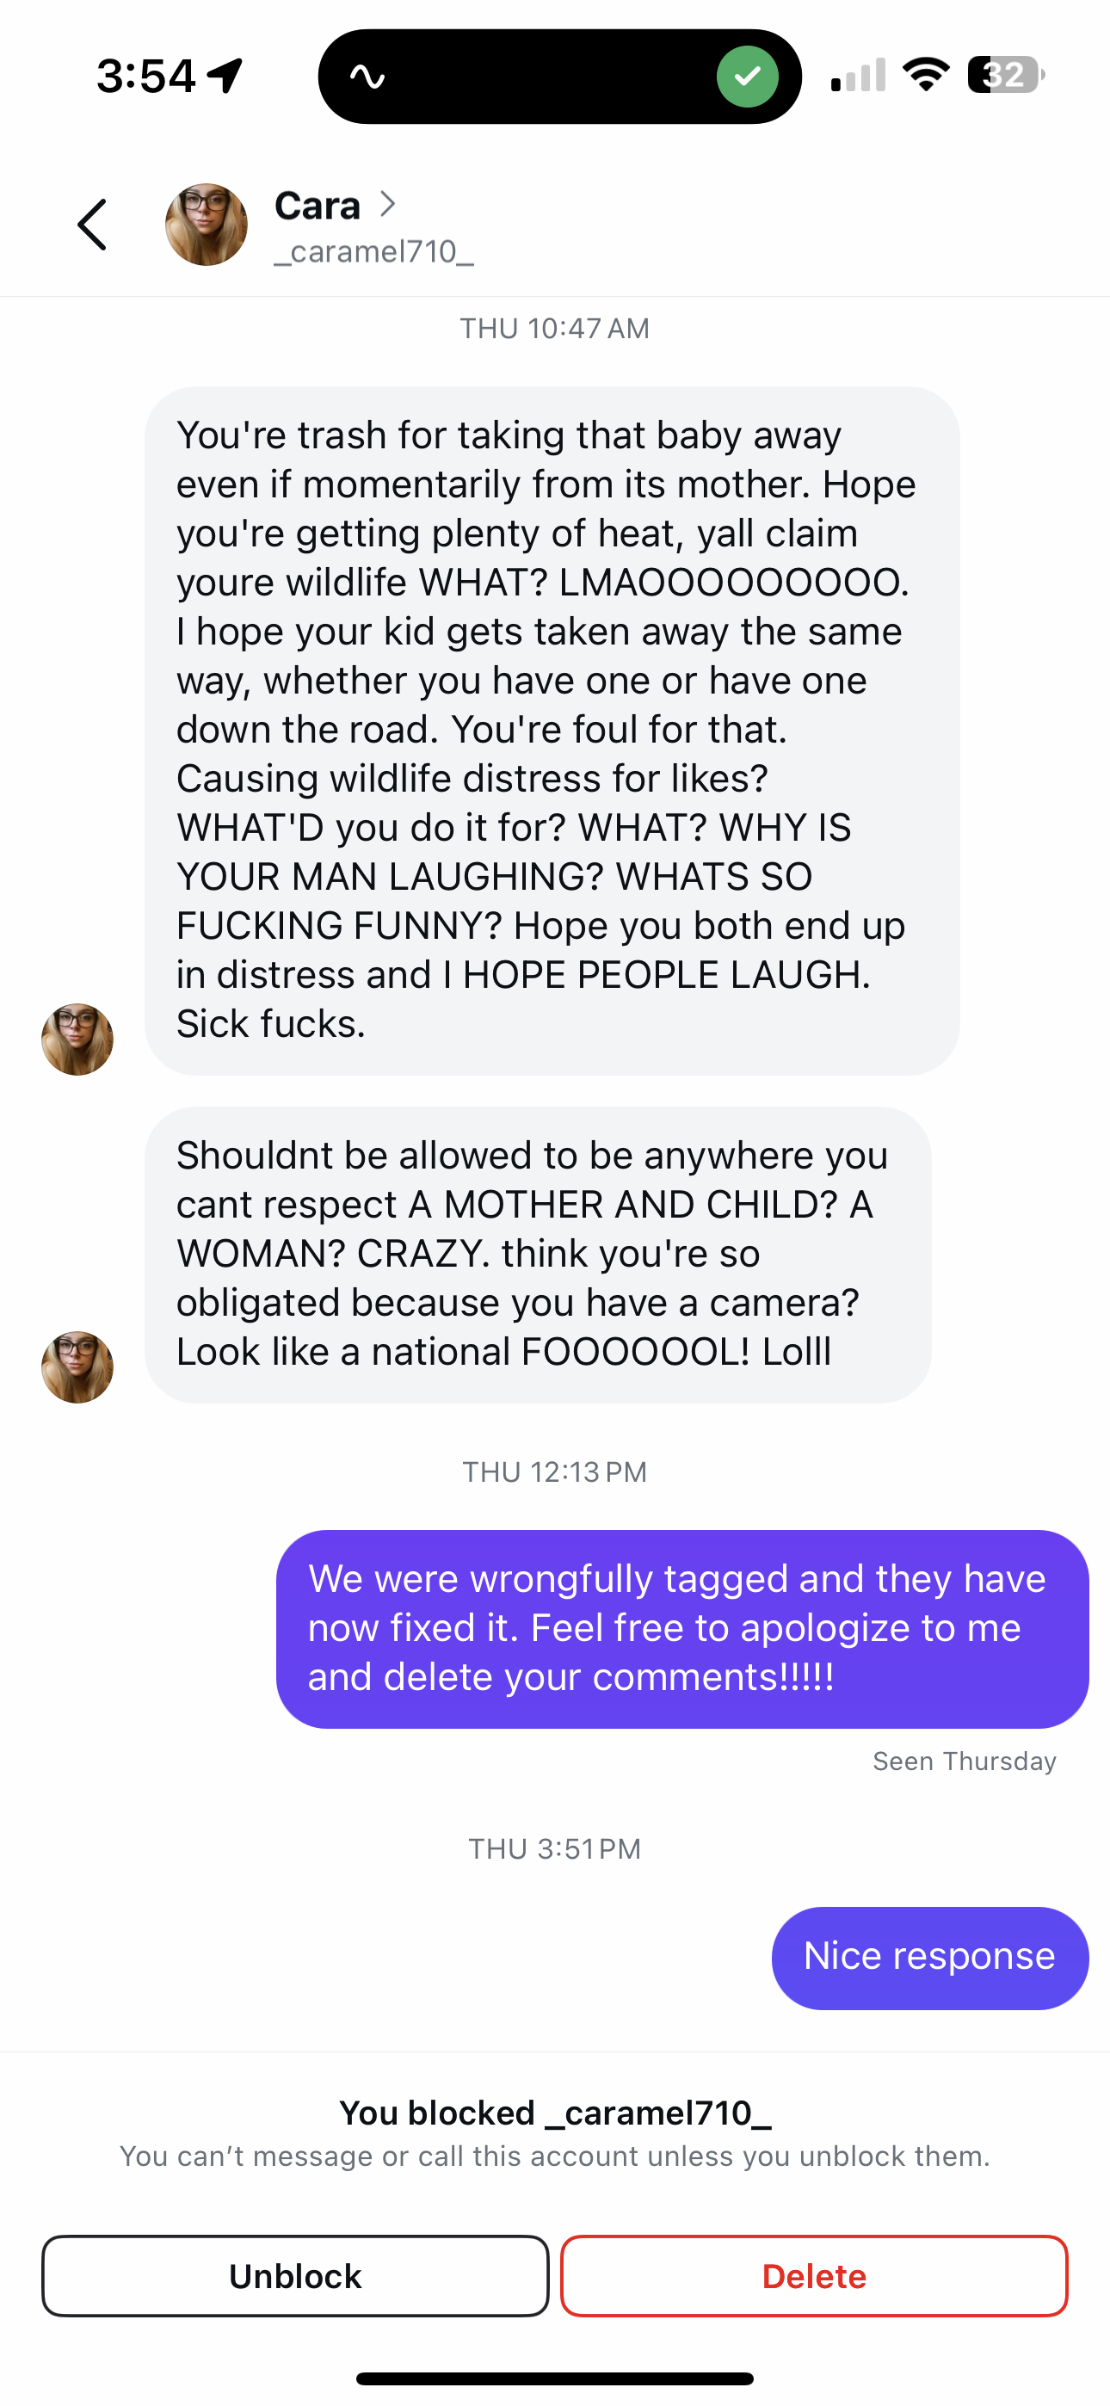Screen dimensions: 1110x2406
Task: Tap avatar beside the 'national FOOOOOOL' message
Action: tap(77, 1366)
